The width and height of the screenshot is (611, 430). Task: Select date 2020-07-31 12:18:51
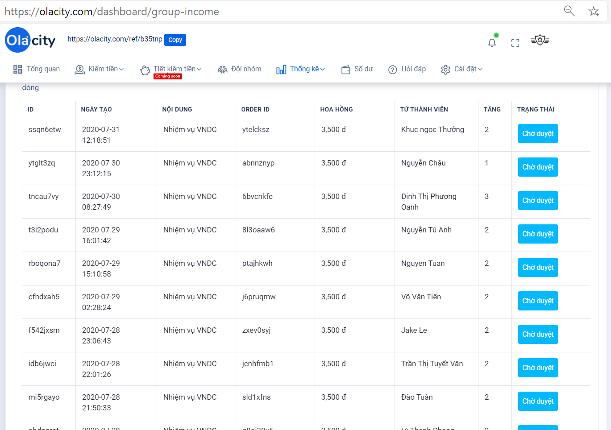pos(101,135)
